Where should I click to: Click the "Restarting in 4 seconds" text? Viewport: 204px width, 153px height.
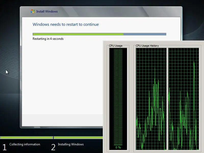(x=48, y=39)
